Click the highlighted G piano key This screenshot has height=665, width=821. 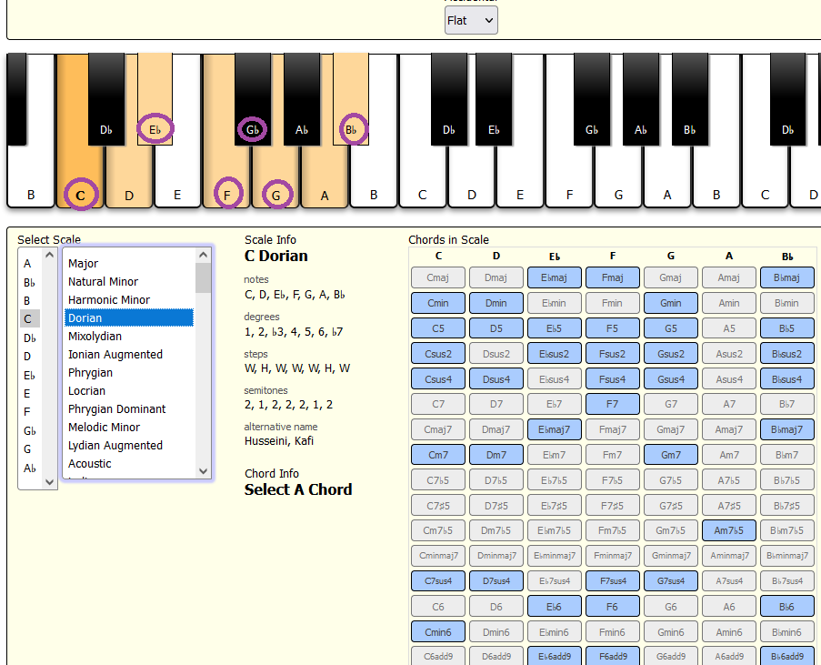click(275, 178)
